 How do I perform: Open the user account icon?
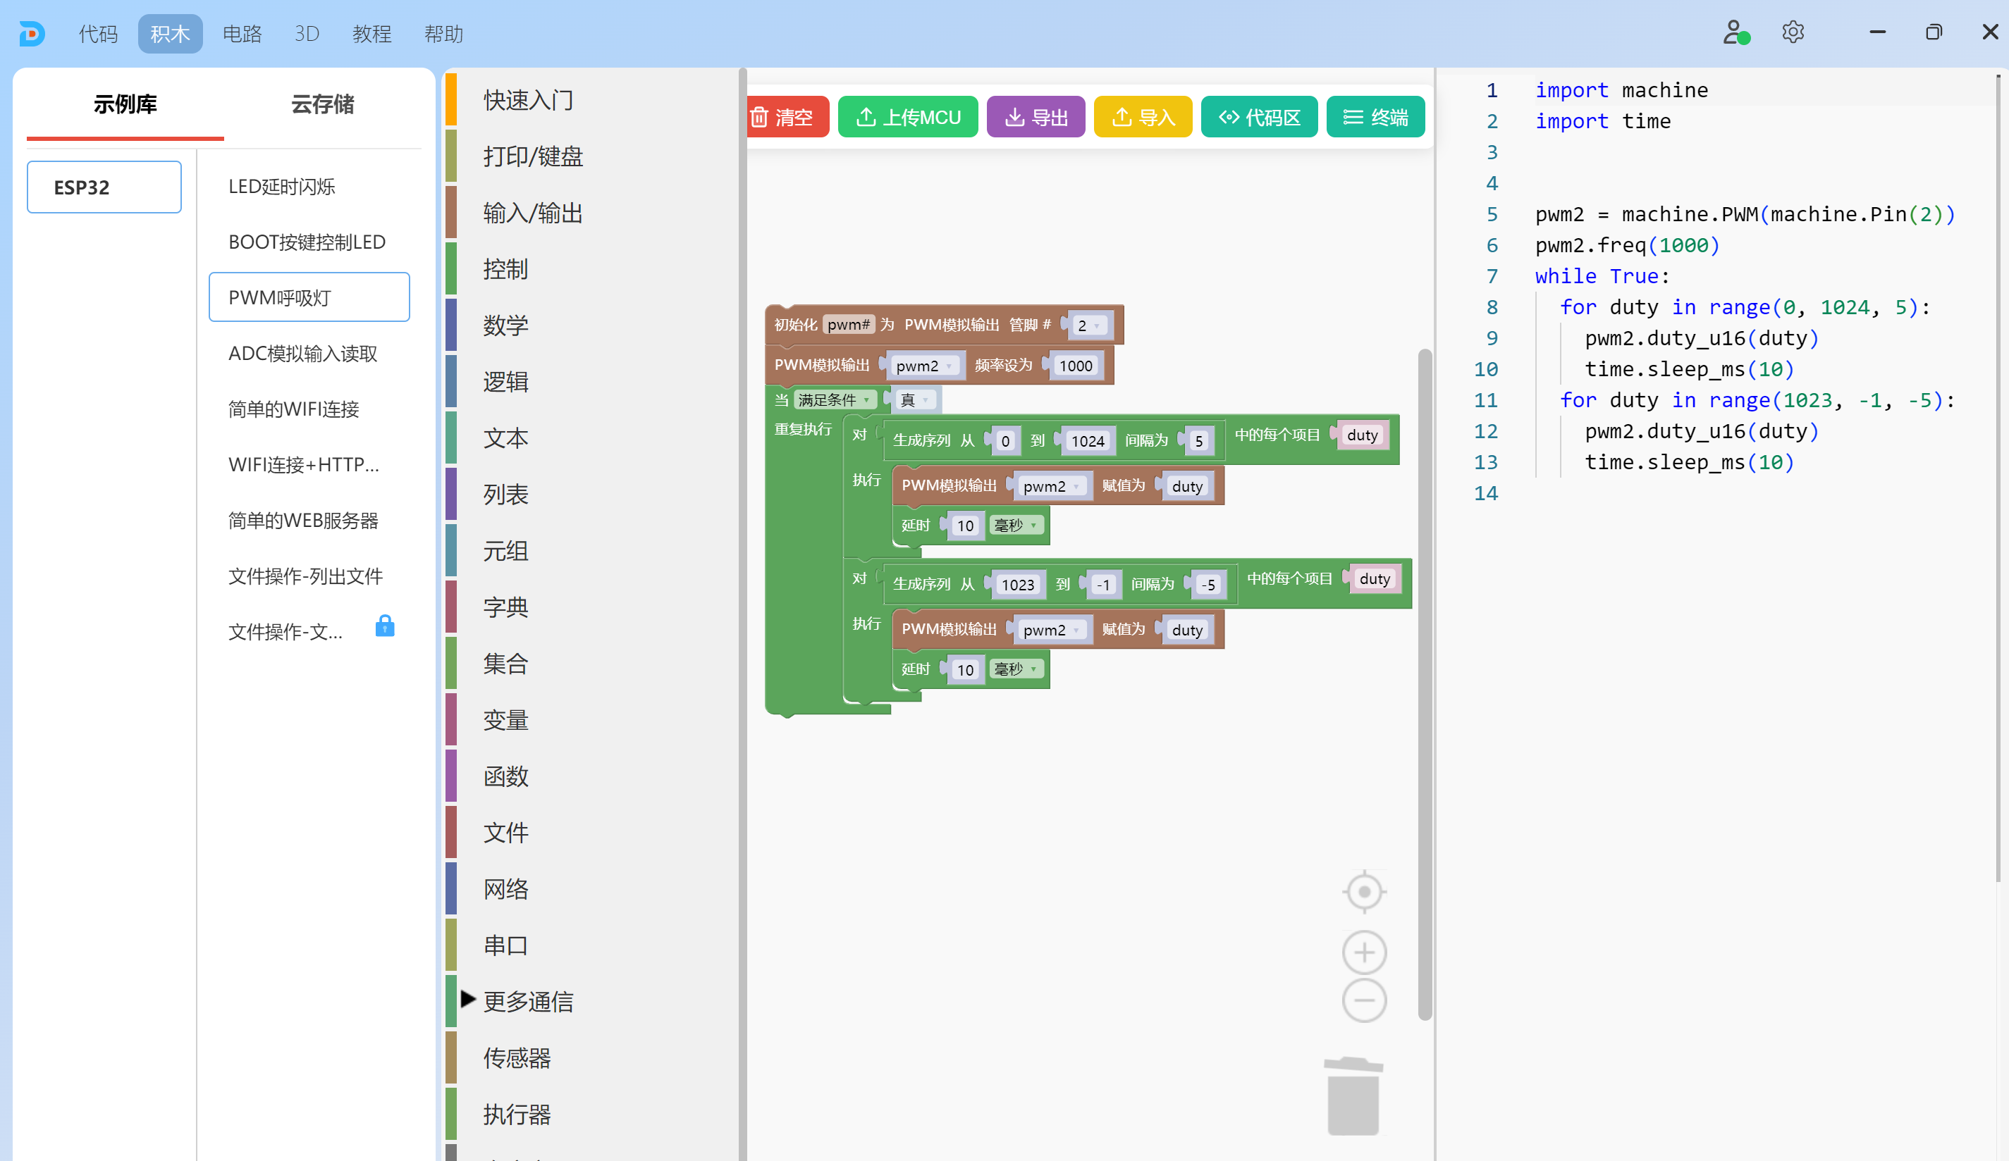(x=1735, y=32)
